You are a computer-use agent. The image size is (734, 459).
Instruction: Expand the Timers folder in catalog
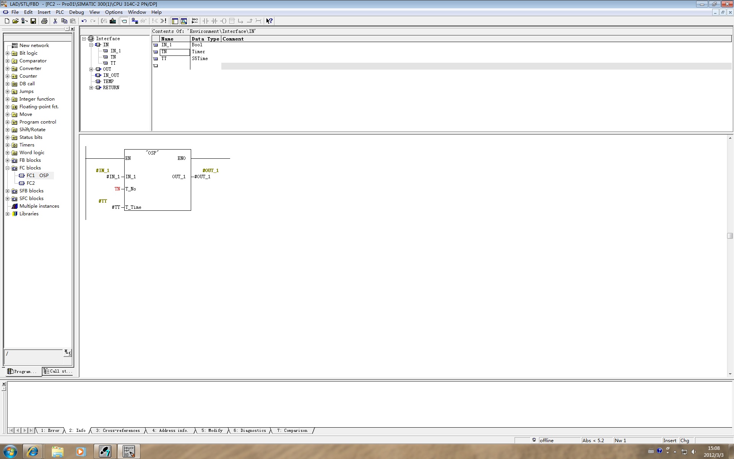tap(7, 145)
